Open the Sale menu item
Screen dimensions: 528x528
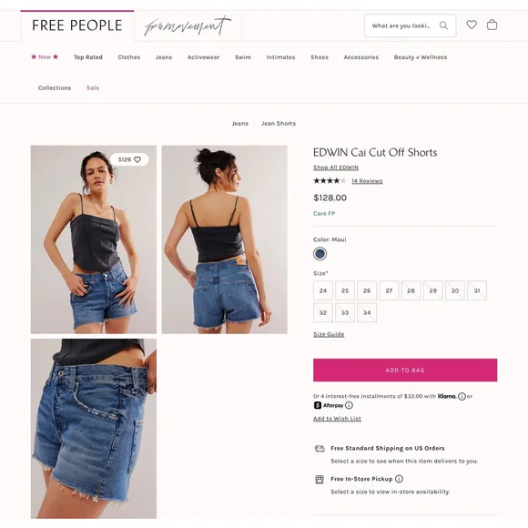click(93, 88)
